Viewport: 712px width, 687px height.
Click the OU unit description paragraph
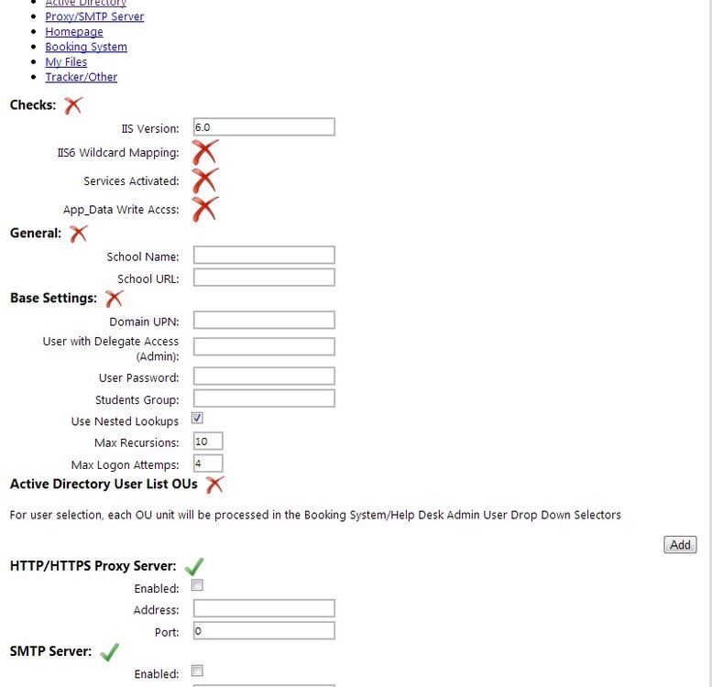(x=315, y=515)
